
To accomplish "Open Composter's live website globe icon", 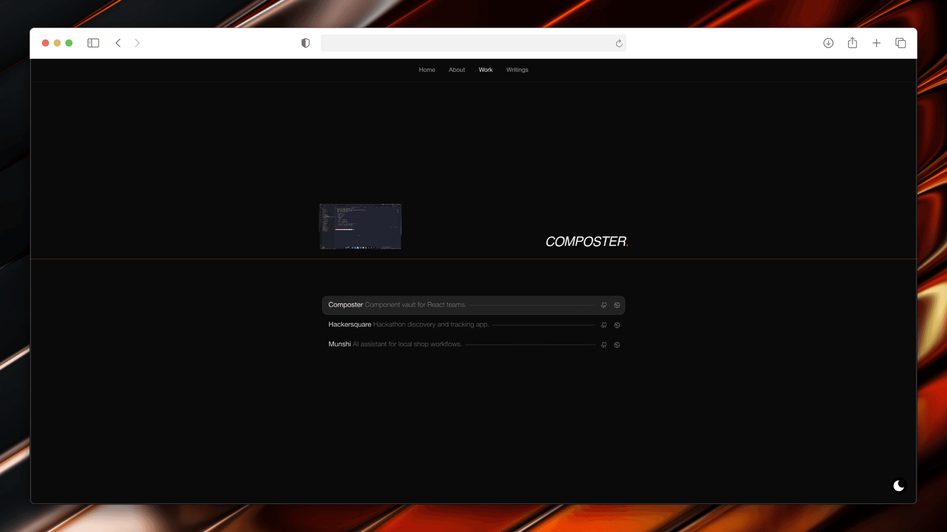I will [617, 305].
